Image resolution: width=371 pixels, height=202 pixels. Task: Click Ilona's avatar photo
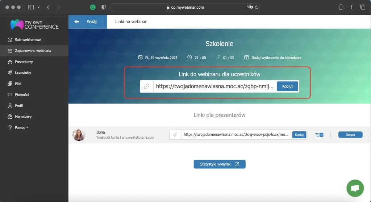79,135
